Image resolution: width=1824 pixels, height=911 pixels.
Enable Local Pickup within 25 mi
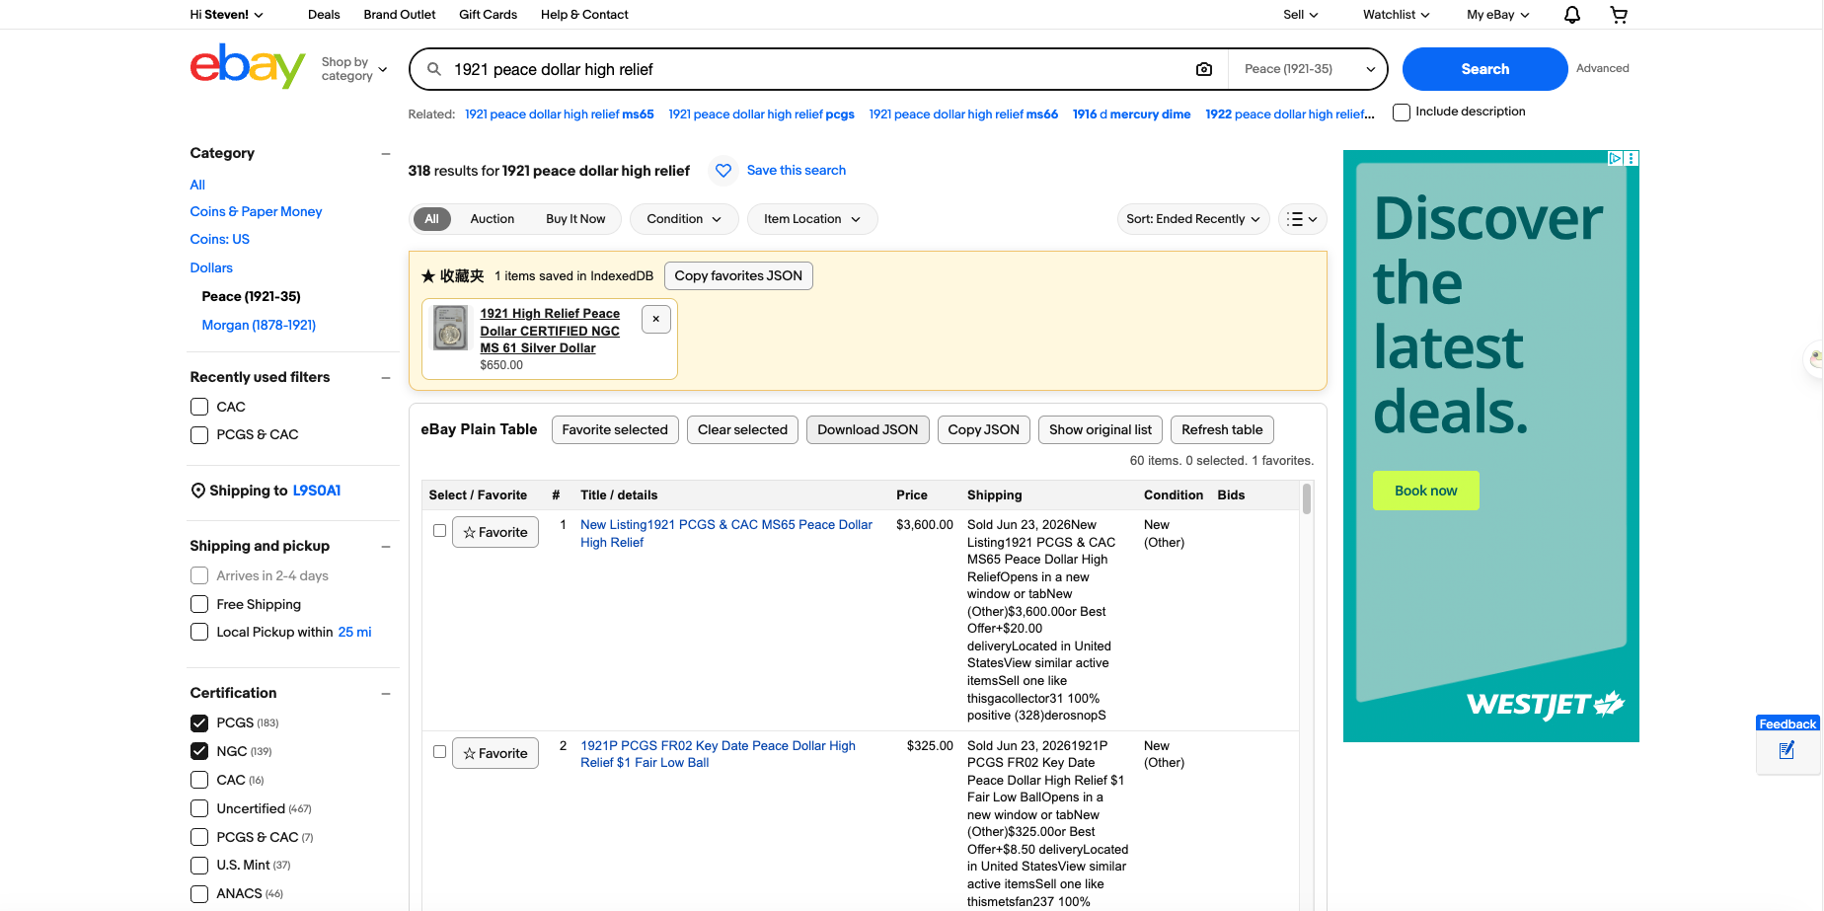199,633
